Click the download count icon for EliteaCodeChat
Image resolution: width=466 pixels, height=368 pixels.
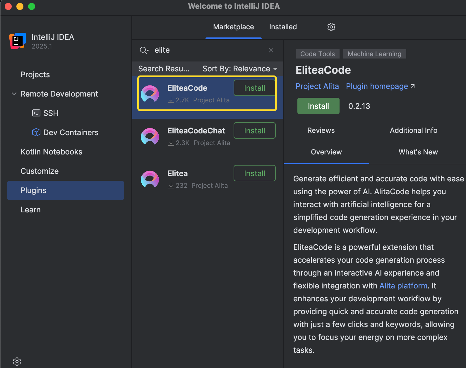point(171,143)
